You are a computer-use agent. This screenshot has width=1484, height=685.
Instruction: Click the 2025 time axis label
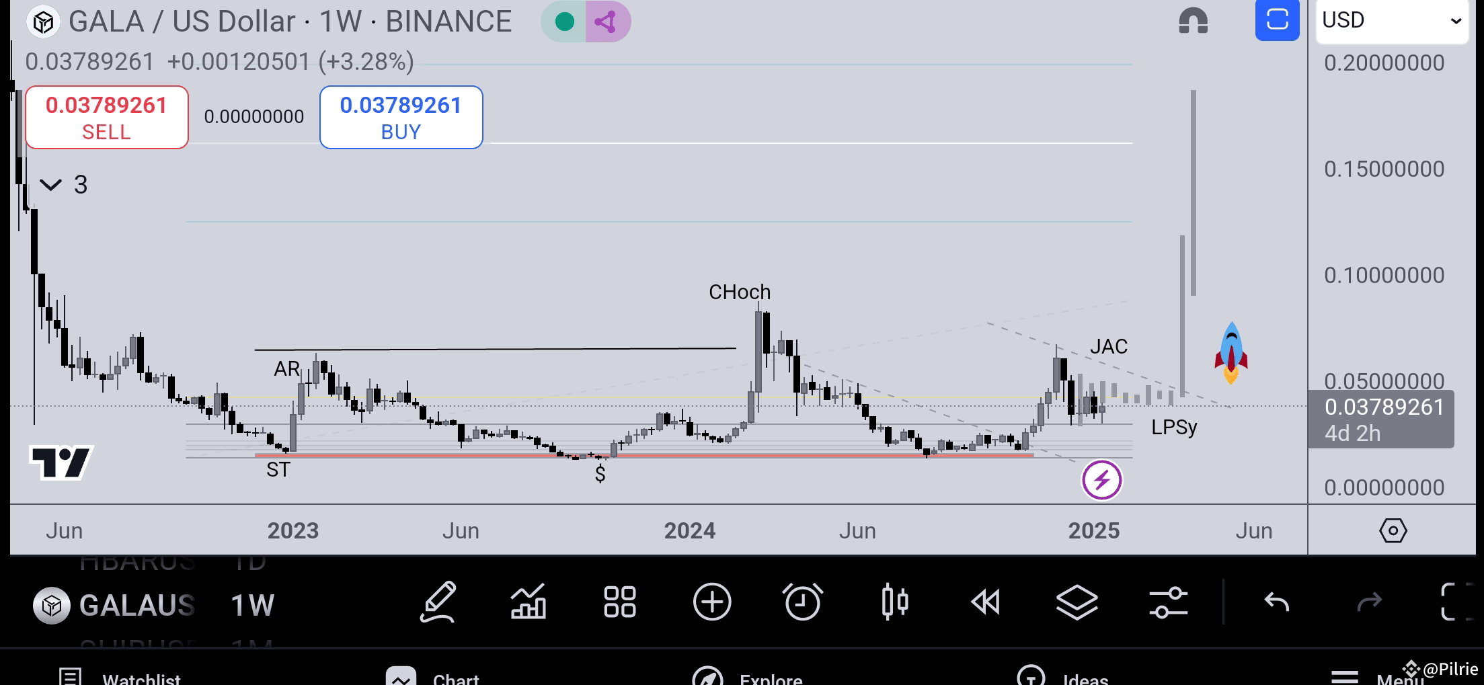pyautogui.click(x=1094, y=531)
